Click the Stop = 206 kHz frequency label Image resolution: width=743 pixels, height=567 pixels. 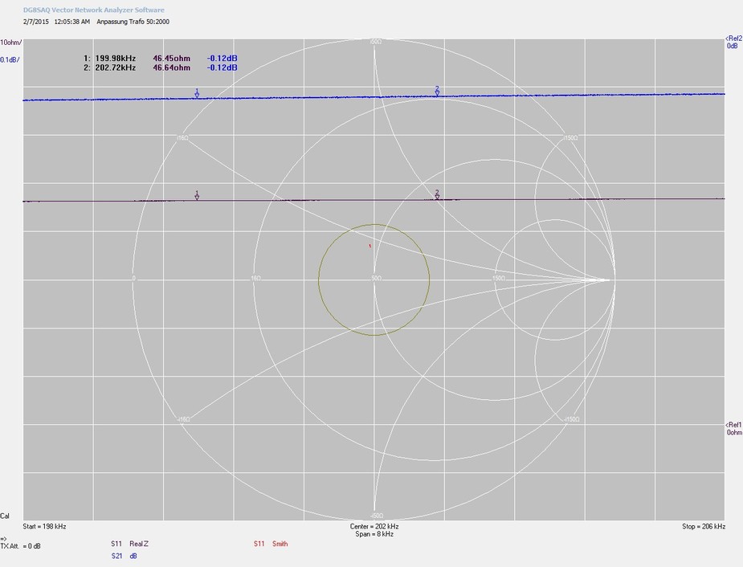click(x=702, y=526)
